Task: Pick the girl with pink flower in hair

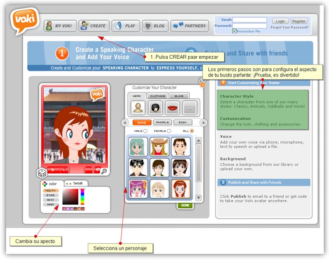Action: [181, 167]
